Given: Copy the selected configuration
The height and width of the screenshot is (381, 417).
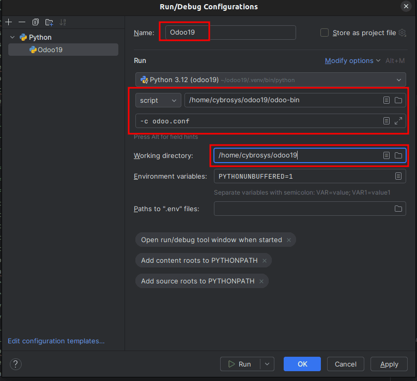Looking at the screenshot, I should 35,22.
